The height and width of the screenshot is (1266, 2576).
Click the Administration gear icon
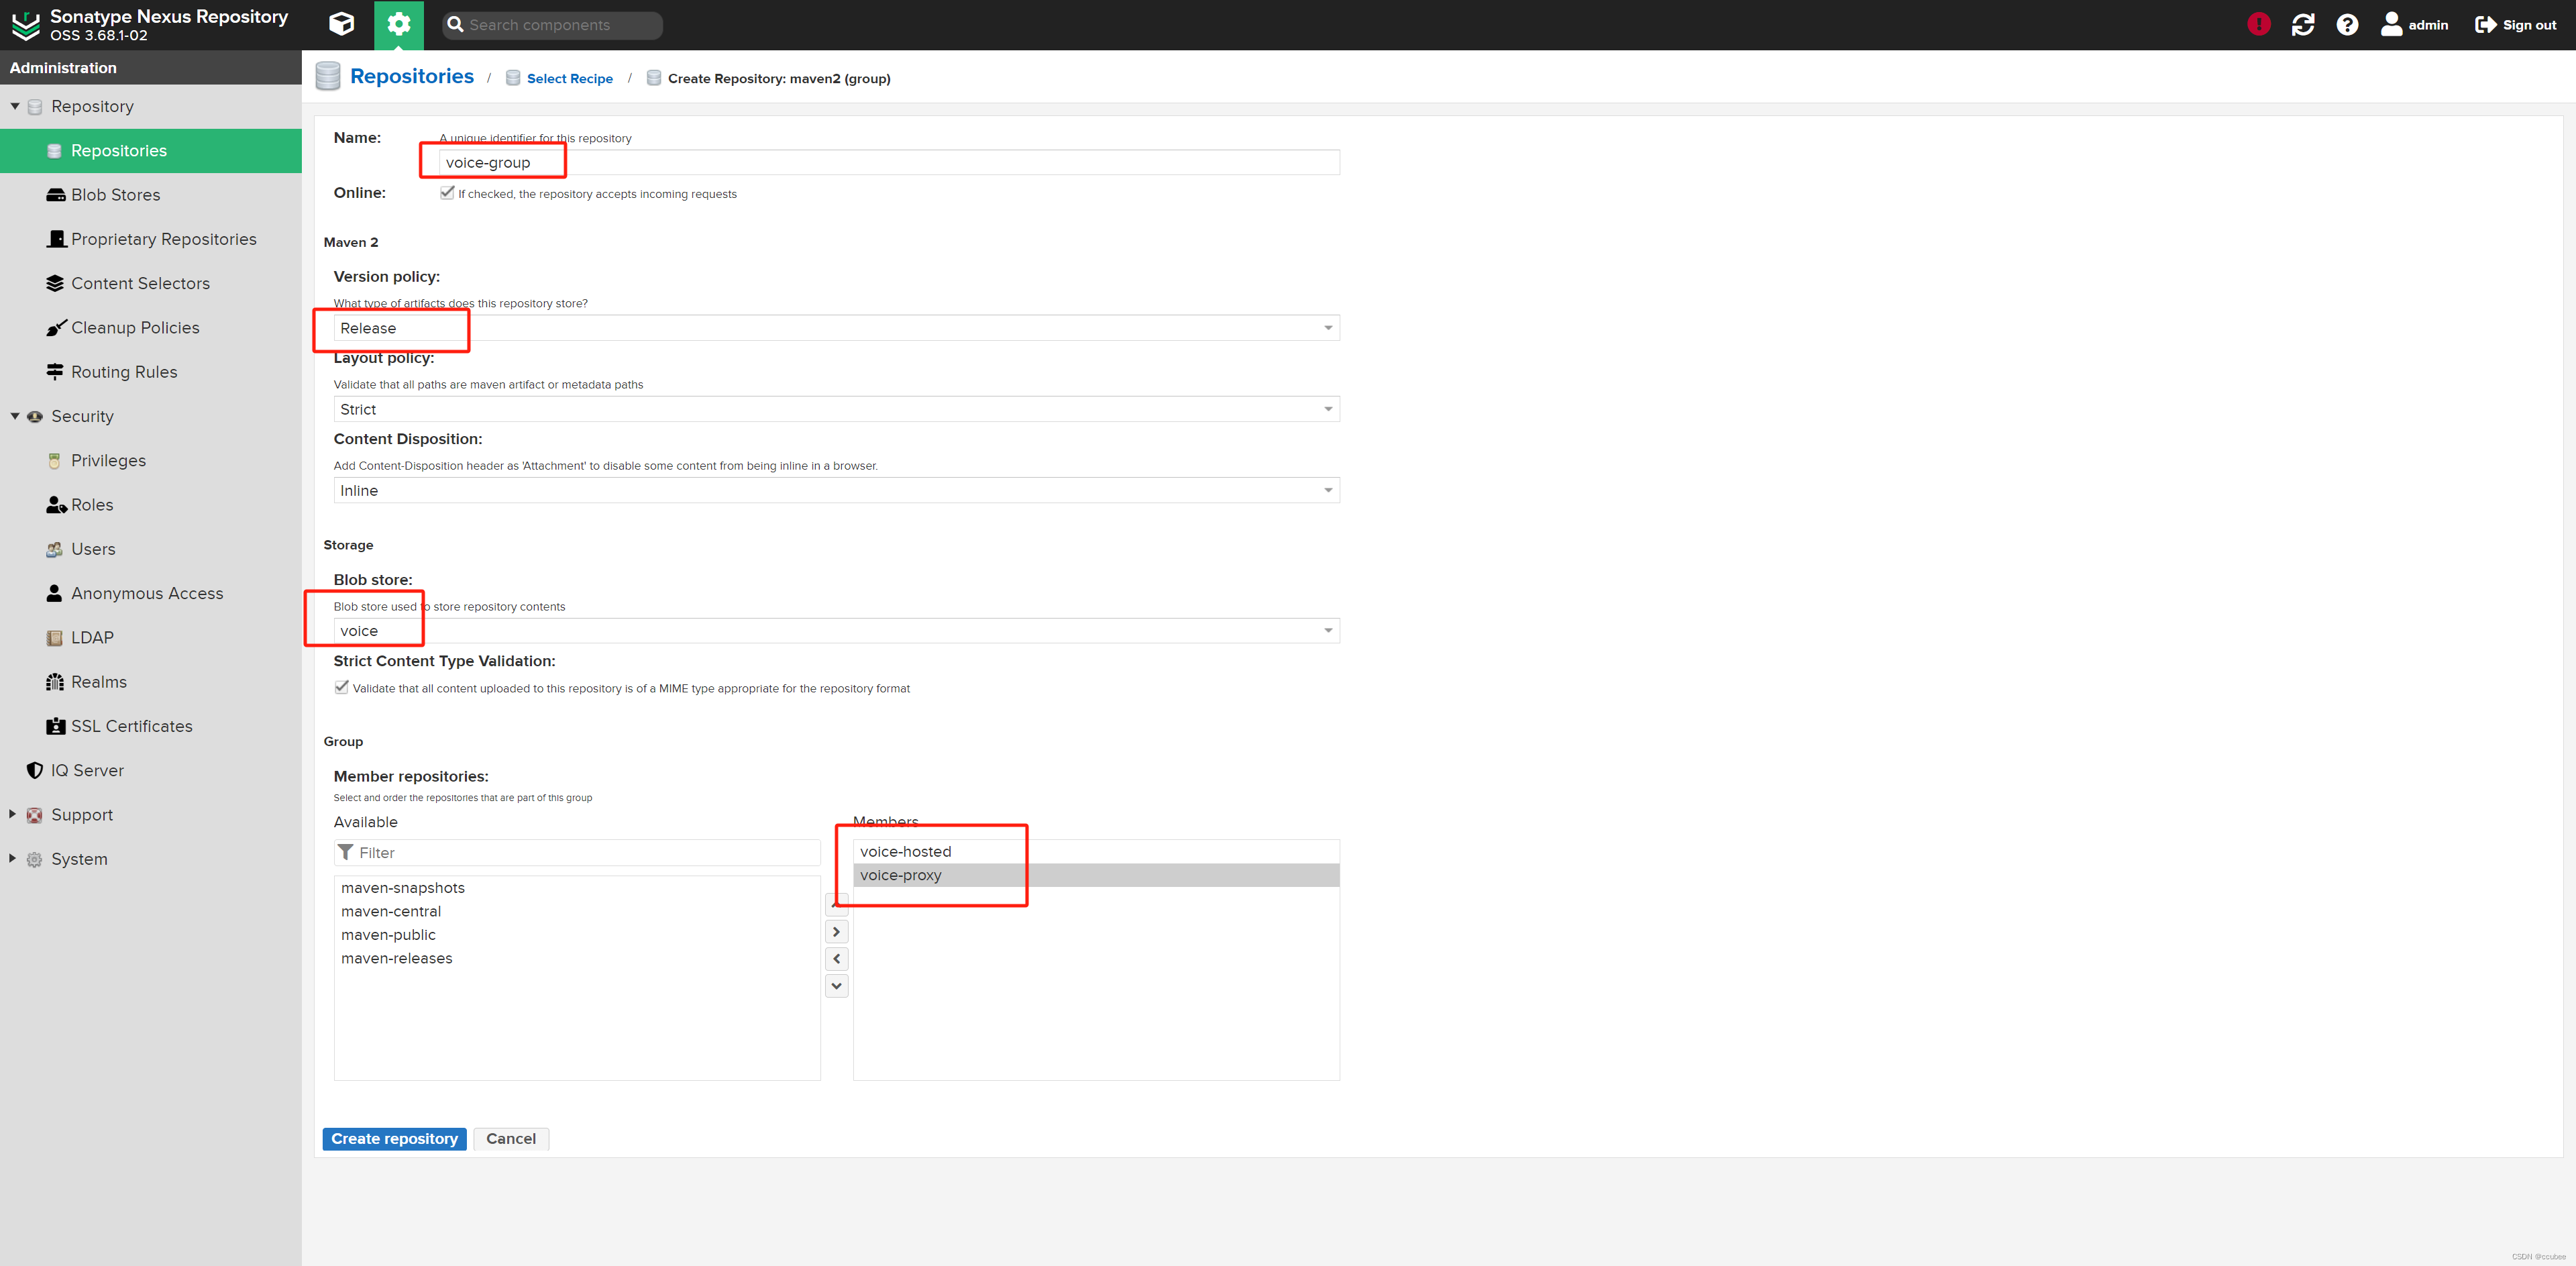(398, 24)
